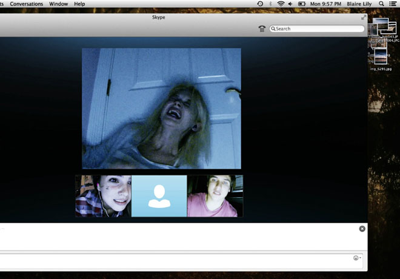Enter full screen with the arrows icon

coord(364,18)
